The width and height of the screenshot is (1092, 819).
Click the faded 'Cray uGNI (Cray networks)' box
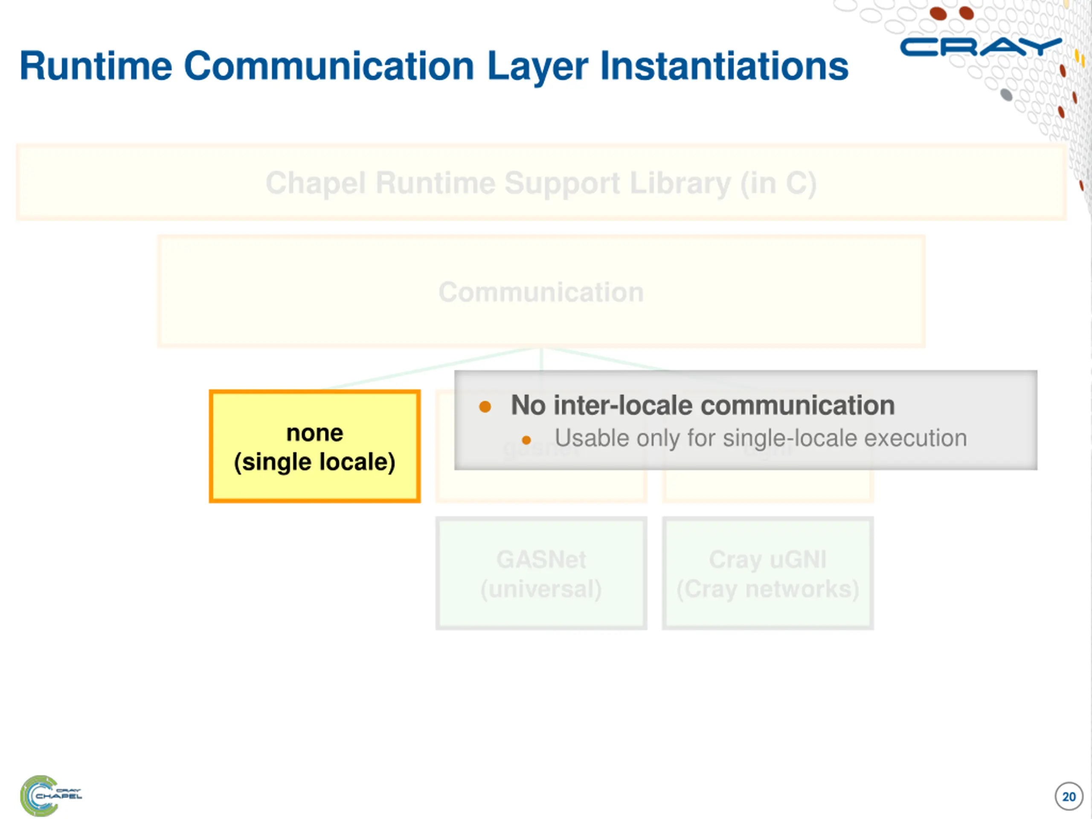768,573
